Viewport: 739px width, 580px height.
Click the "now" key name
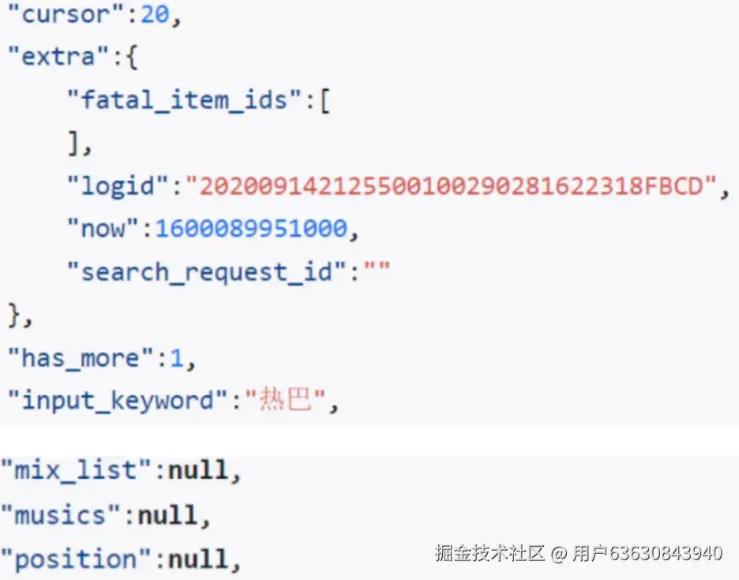tap(103, 229)
